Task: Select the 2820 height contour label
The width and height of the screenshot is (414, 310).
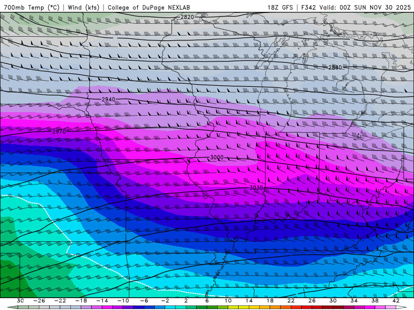Action: tap(187, 17)
